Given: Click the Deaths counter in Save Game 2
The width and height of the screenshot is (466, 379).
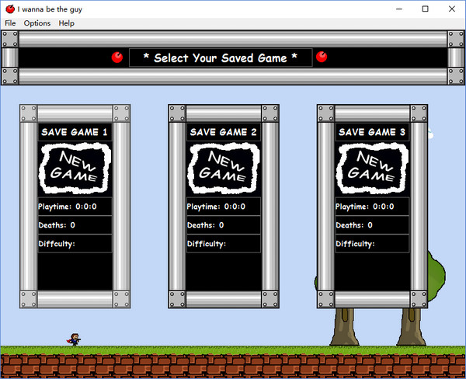Looking at the screenshot, I should point(224,225).
